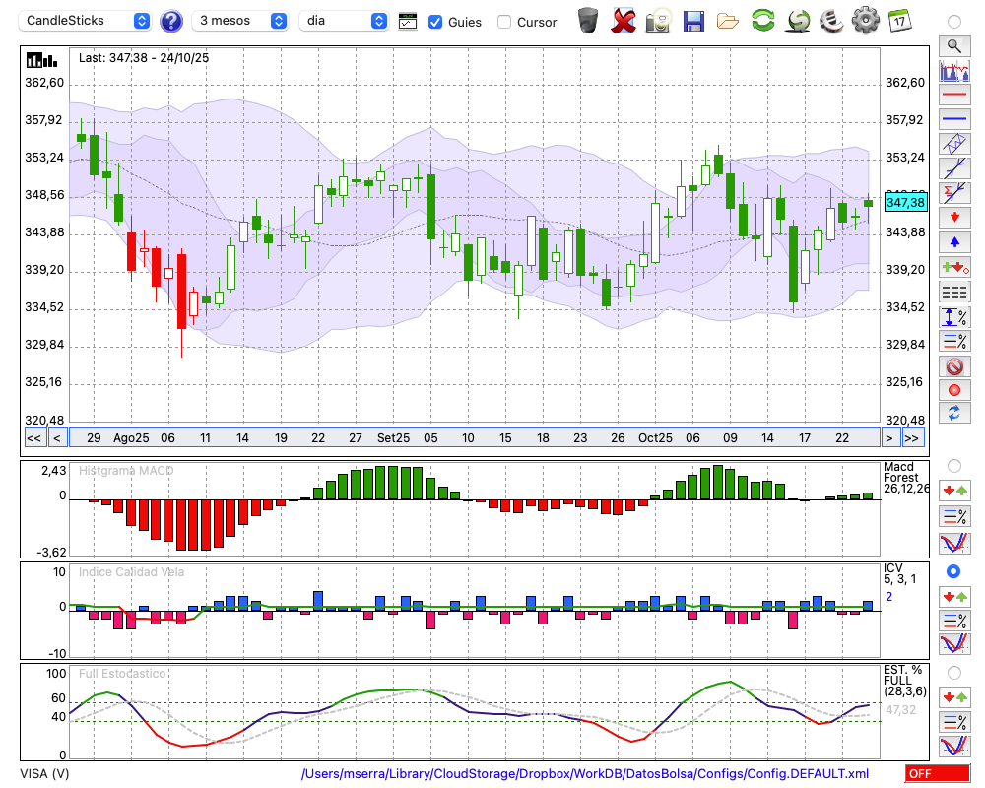This screenshot has width=985, height=788.
Task: Click the red record circle button
Action: click(954, 390)
